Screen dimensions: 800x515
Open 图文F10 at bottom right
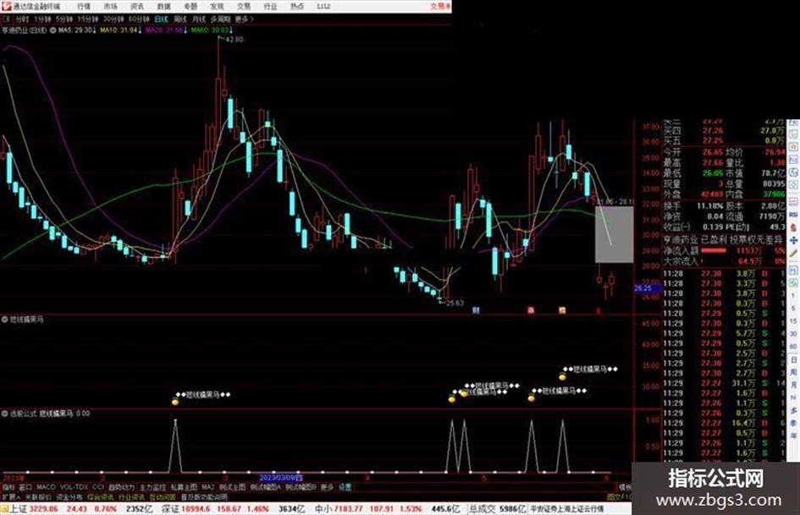pyautogui.click(x=620, y=496)
